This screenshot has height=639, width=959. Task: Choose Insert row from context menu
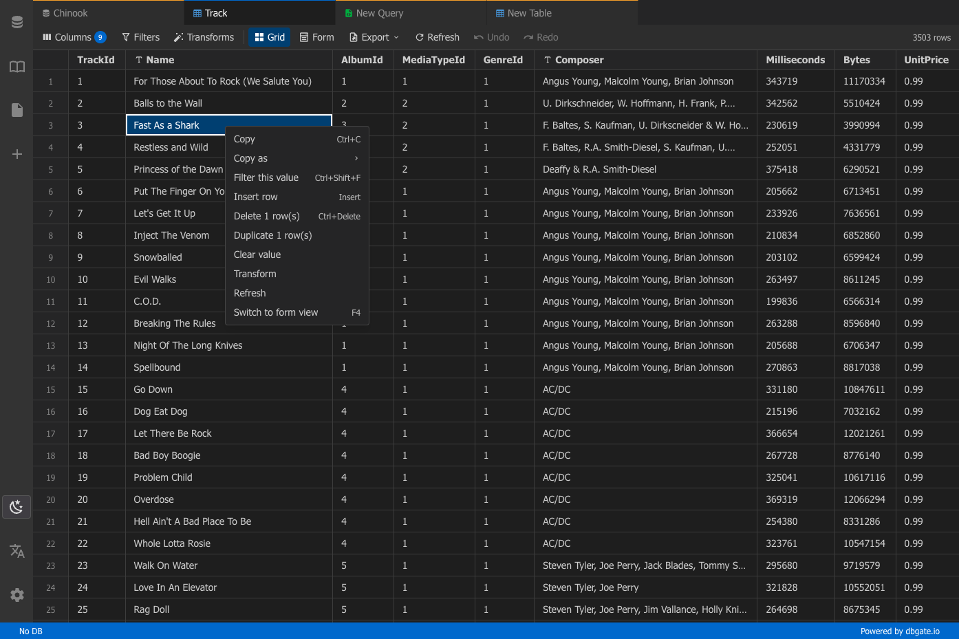click(x=297, y=197)
